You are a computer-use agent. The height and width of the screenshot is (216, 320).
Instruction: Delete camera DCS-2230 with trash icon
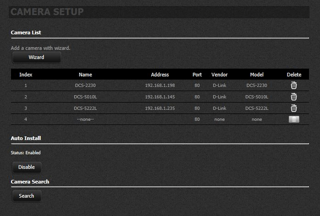(294, 85)
